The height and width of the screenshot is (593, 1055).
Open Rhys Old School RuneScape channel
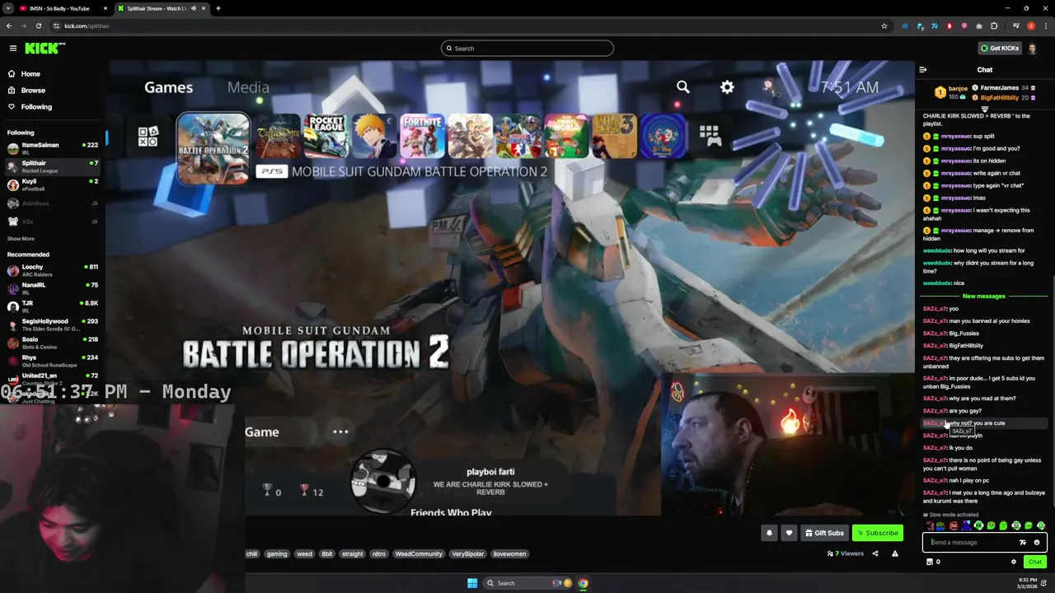point(53,361)
